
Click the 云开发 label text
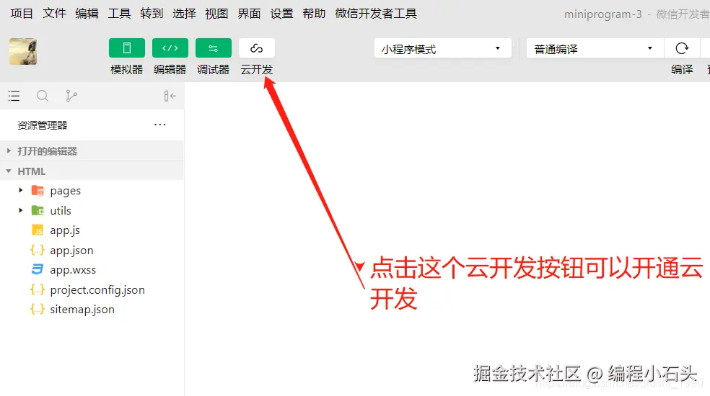257,70
